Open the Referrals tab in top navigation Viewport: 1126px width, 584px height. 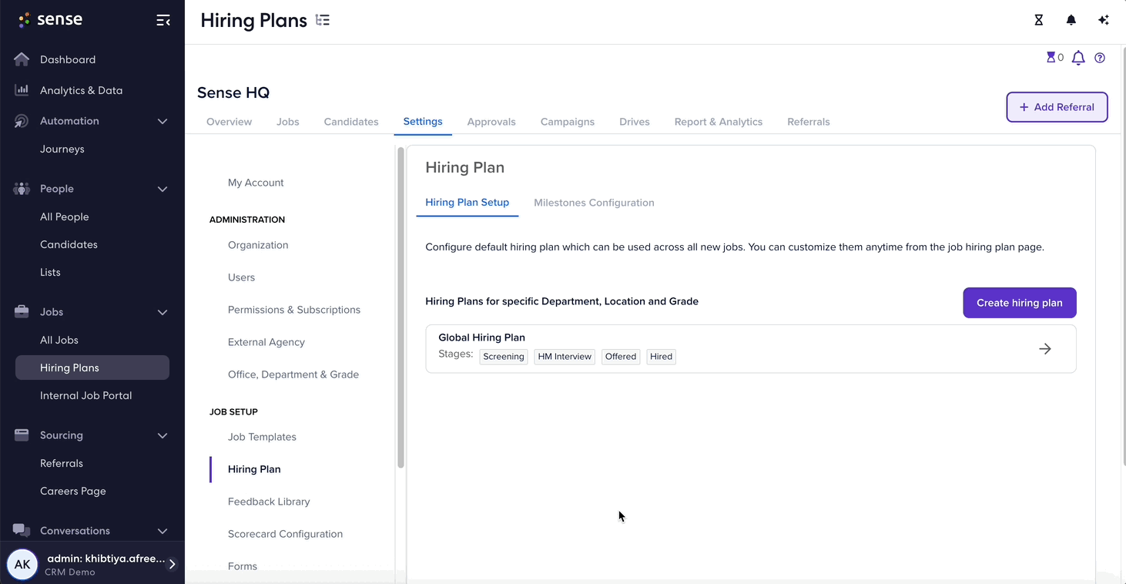(x=809, y=122)
